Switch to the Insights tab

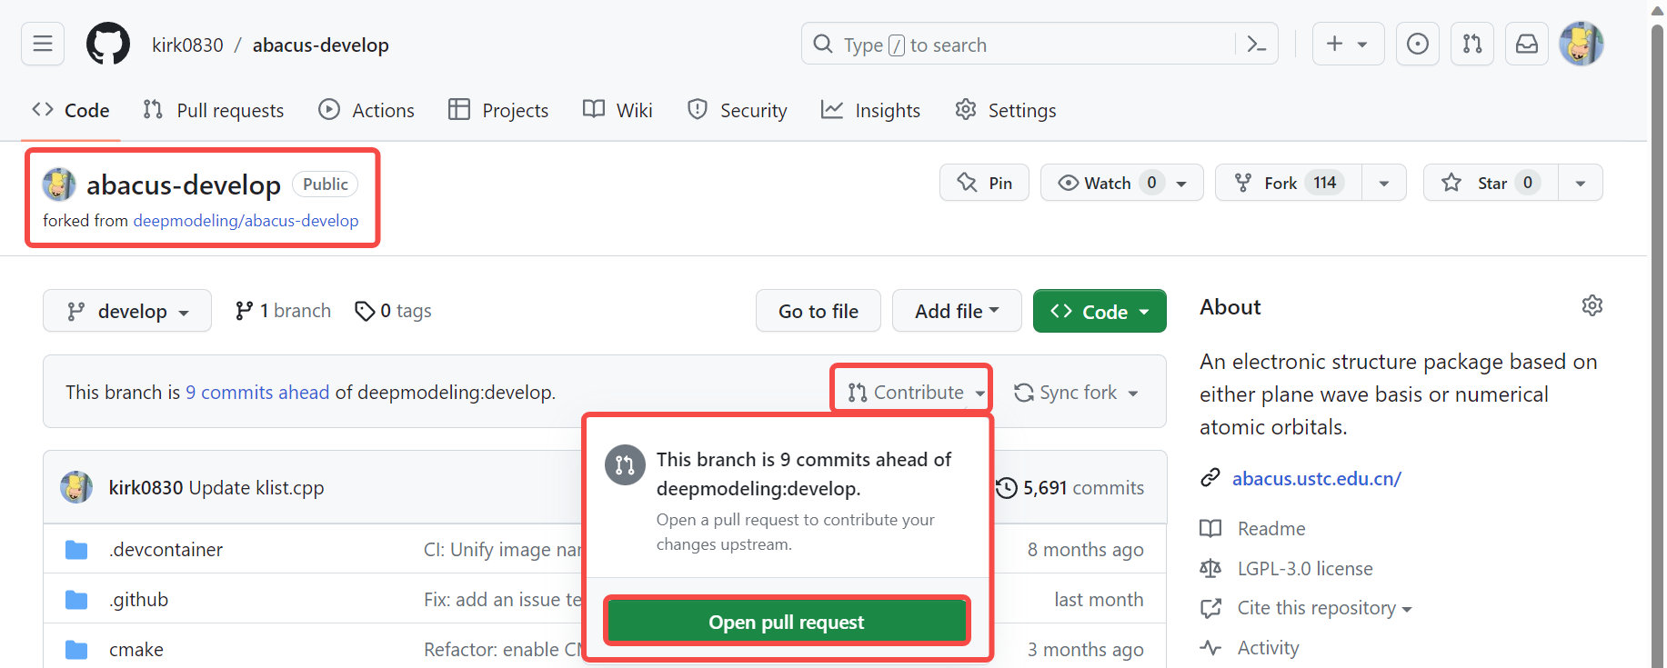pyautogui.click(x=870, y=110)
